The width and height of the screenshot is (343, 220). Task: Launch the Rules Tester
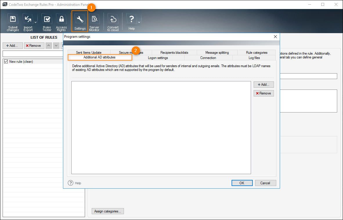[x=47, y=22]
